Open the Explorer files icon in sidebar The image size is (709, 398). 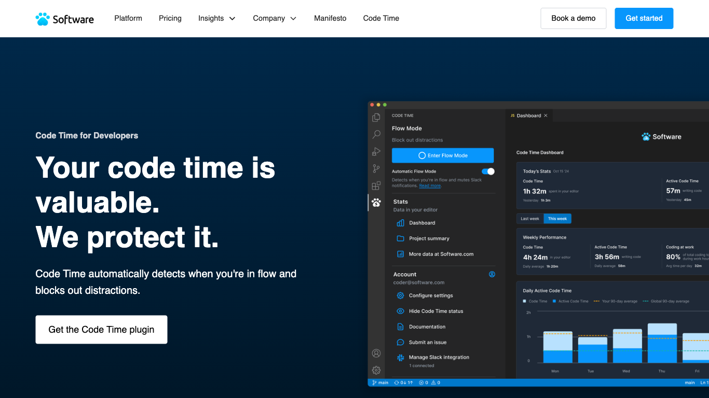point(376,118)
